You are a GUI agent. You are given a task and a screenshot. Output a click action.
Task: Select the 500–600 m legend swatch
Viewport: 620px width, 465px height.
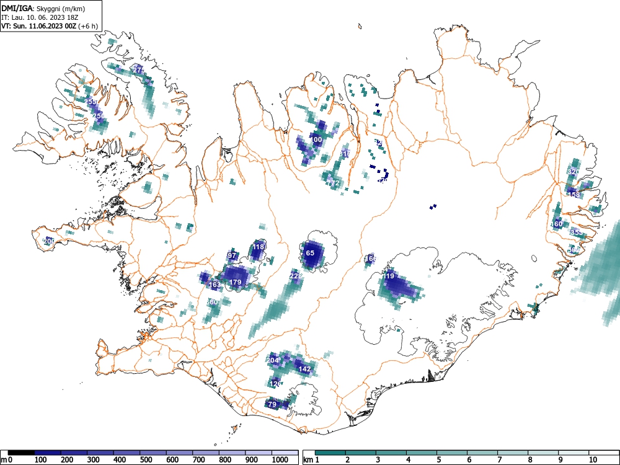tap(153, 453)
